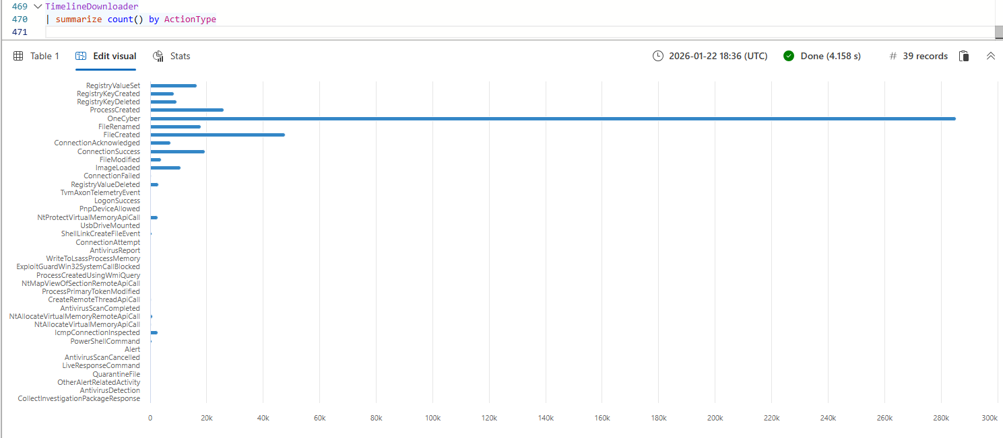The height and width of the screenshot is (438, 1003).
Task: Copy results using the clipboard icon
Action: point(964,57)
